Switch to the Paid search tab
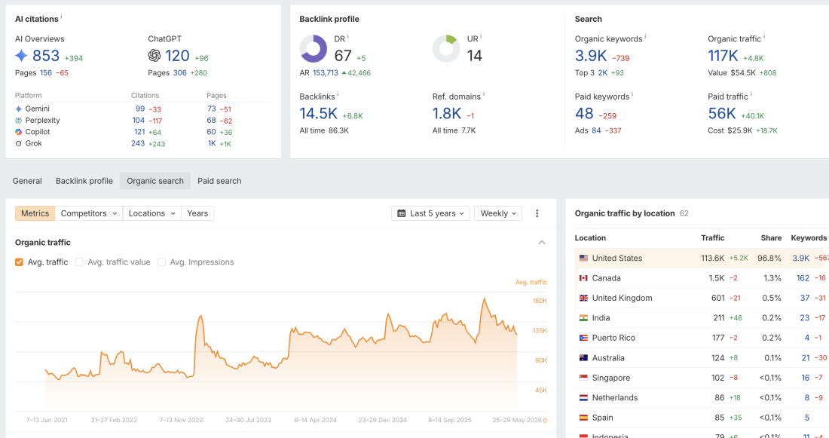 click(x=219, y=181)
